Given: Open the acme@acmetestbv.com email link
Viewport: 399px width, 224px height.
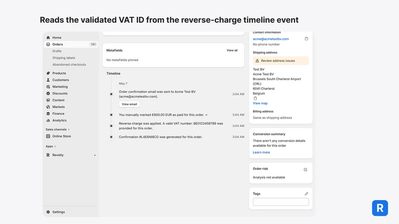Looking at the screenshot, I should pos(271,39).
